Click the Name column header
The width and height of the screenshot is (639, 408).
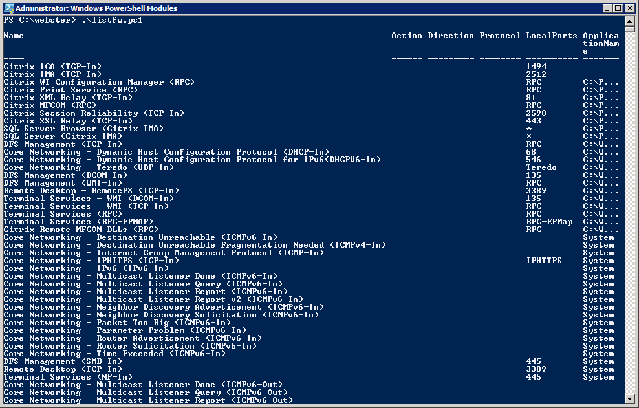(14, 36)
